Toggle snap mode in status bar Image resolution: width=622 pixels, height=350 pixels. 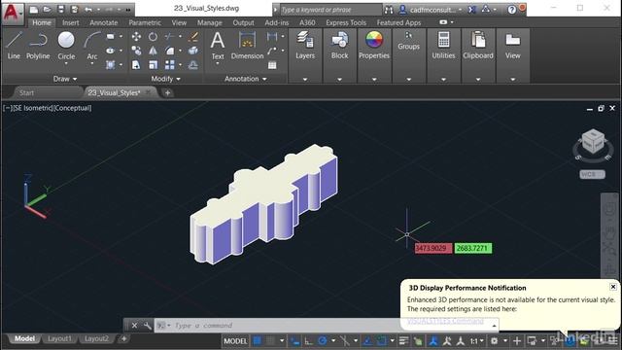pyautogui.click(x=270, y=340)
